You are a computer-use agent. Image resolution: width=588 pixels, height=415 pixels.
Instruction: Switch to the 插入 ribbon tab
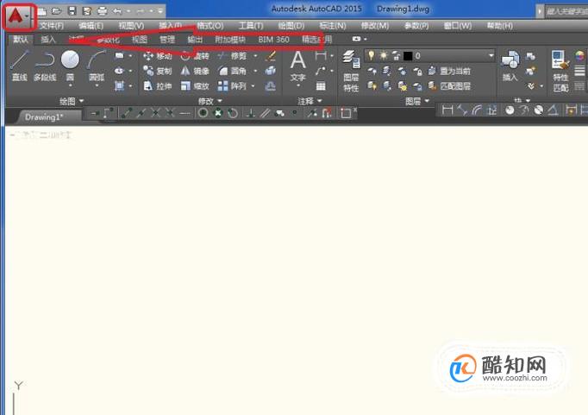point(48,40)
